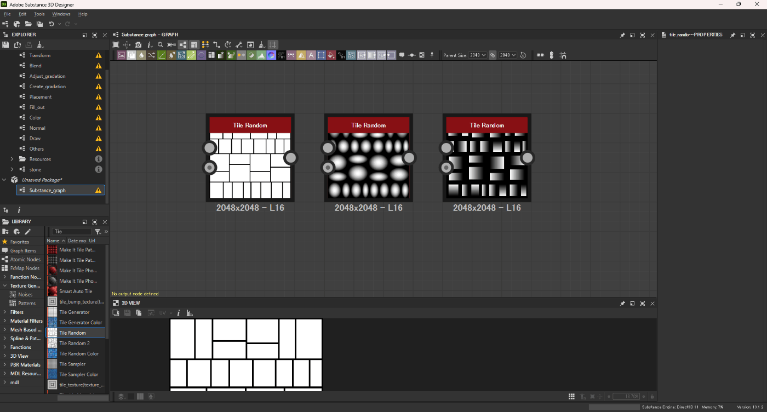Open Parent Size width dropdown
This screenshot has height=412, width=767.
tap(478, 55)
